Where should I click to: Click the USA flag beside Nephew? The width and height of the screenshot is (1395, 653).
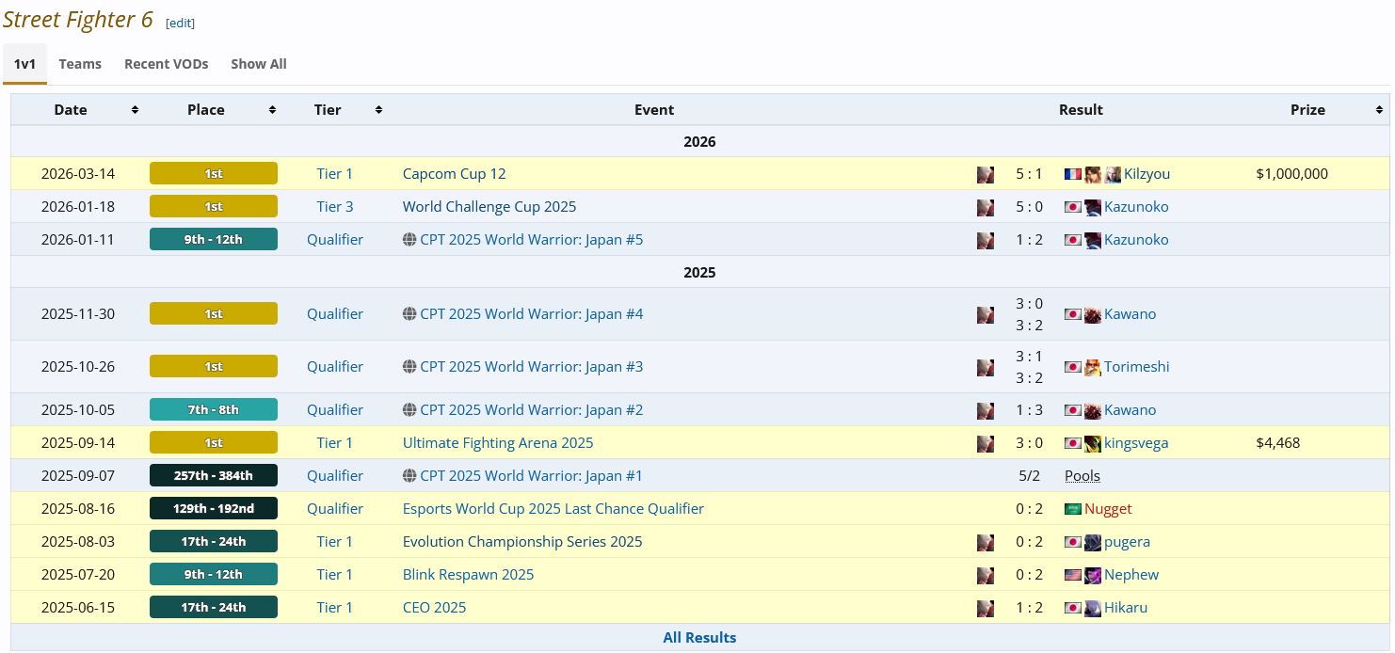[1073, 575]
